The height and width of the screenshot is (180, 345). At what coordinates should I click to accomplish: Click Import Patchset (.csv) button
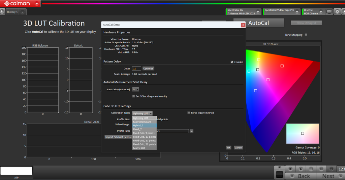[x=118, y=137]
